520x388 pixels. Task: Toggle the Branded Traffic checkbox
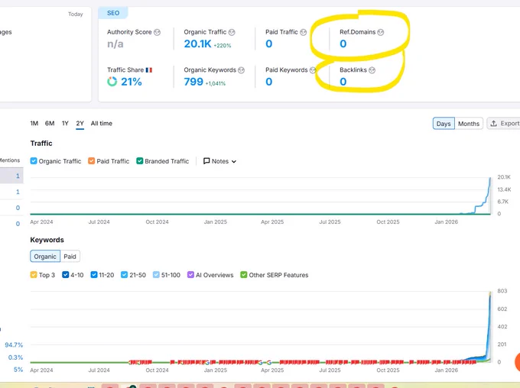tap(140, 161)
